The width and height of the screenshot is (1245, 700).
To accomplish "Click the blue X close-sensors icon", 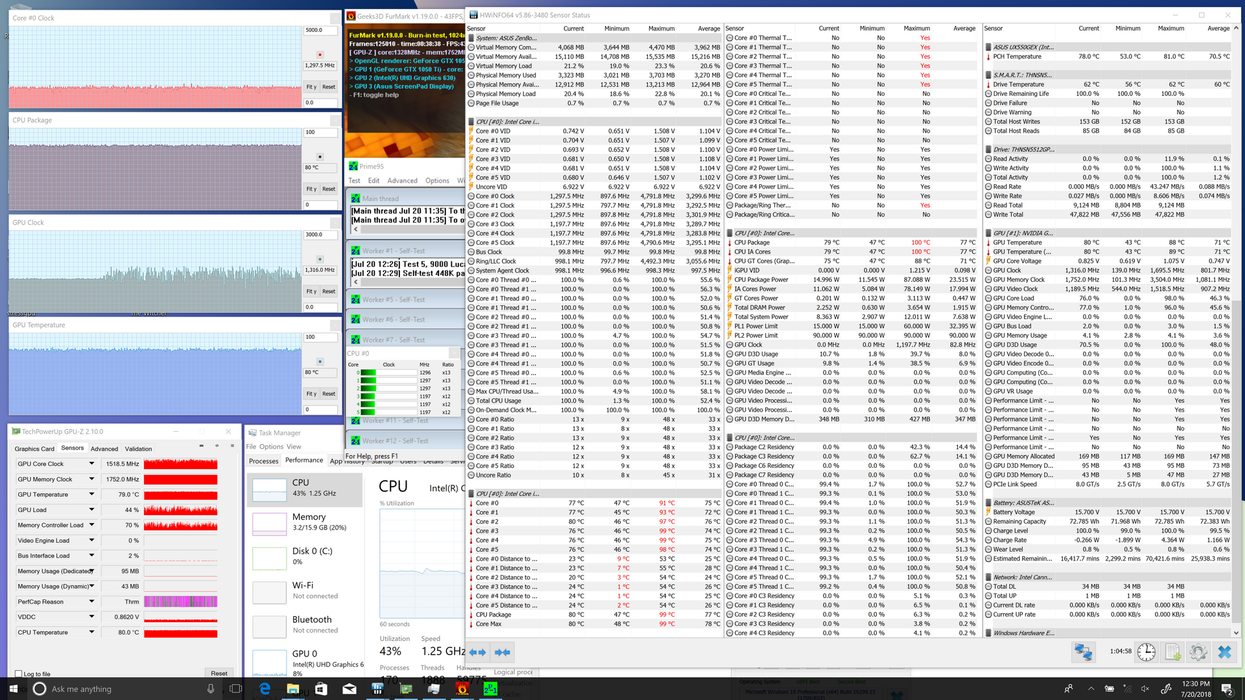I will (x=1224, y=652).
